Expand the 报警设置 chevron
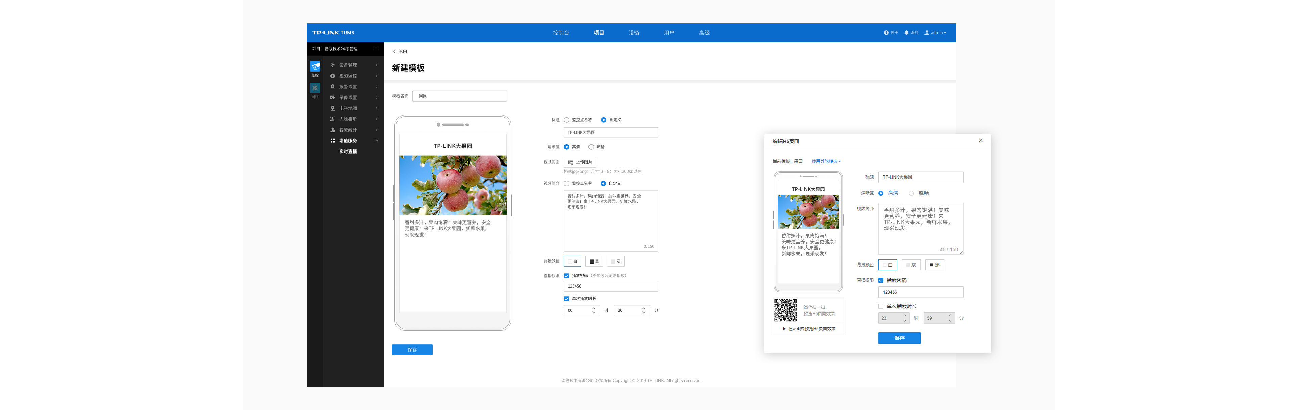Viewport: 1298px width, 410px height. click(x=377, y=86)
